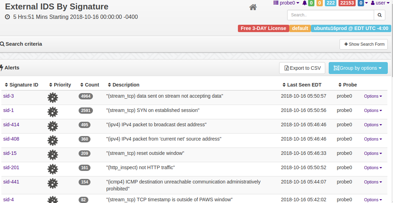The height and width of the screenshot is (203, 393).
Task: Open the probe0 selector dropdown
Action: click(x=286, y=3)
